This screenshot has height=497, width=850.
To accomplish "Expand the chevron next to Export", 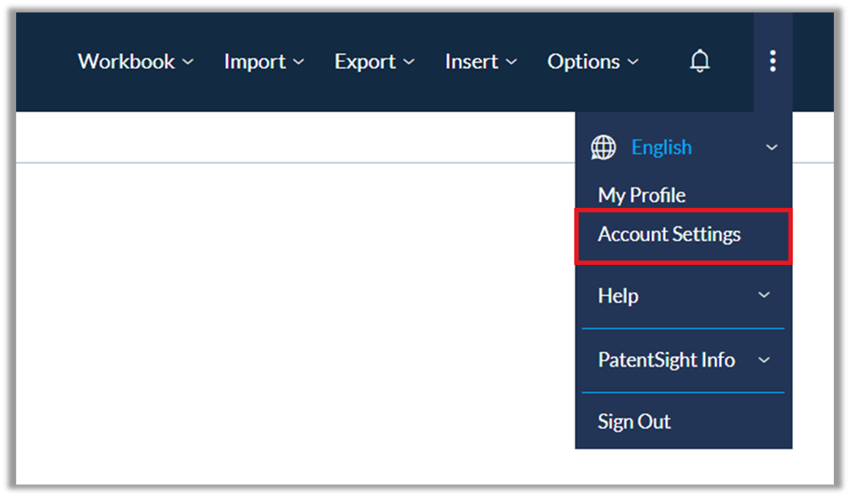I will click(x=409, y=63).
